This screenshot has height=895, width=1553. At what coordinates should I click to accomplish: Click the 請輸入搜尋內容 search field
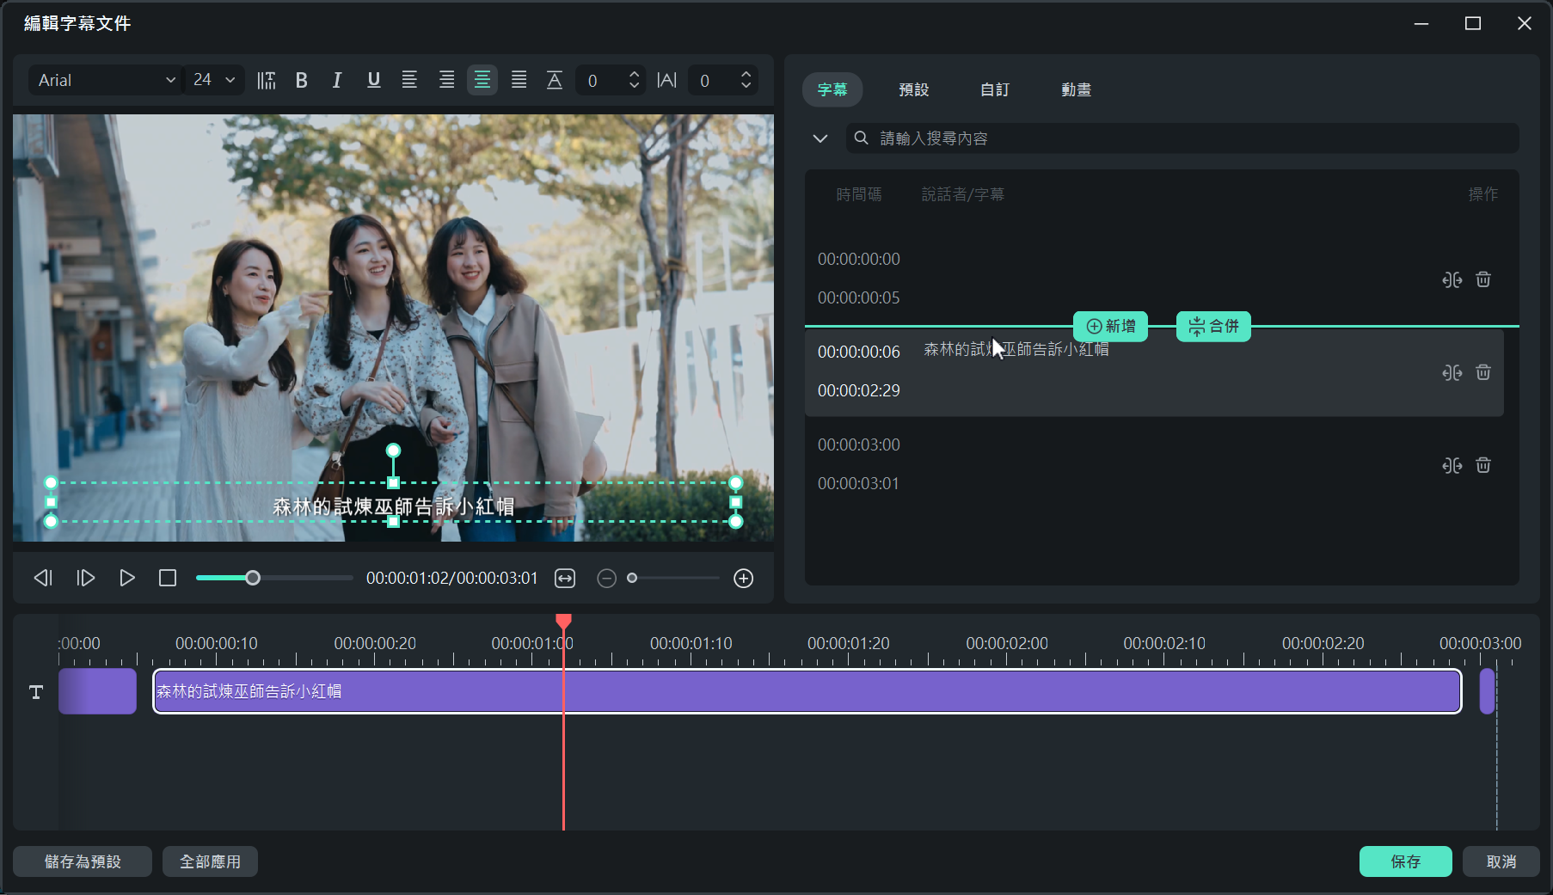1182,138
